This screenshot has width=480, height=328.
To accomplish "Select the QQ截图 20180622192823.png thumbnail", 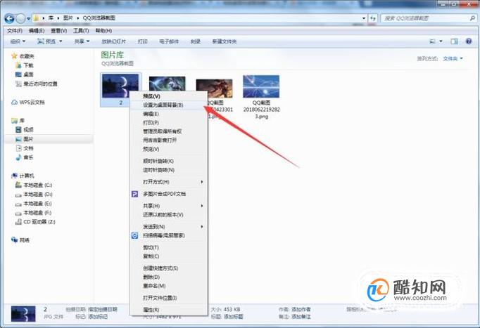I will (261, 97).
